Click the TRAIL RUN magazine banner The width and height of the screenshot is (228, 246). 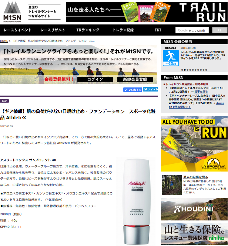147,12
